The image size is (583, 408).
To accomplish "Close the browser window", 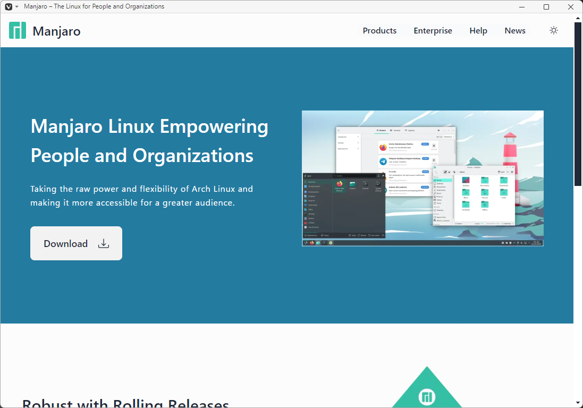I will [x=571, y=7].
